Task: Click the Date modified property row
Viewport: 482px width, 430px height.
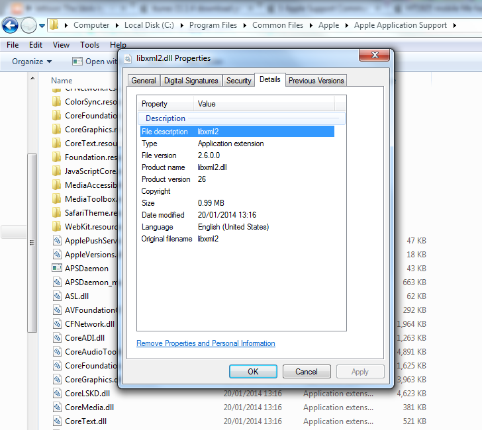Action: pos(237,215)
